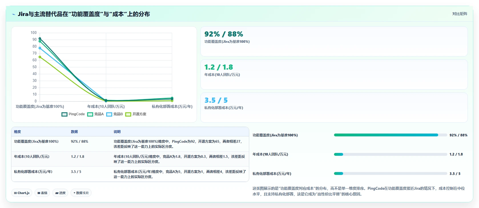Click the 竞品B data point at 78 on the chart
Viewport: 479px width, 208px height.
(40, 48)
